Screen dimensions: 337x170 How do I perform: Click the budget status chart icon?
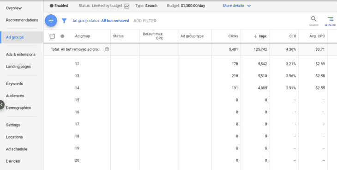127,6
